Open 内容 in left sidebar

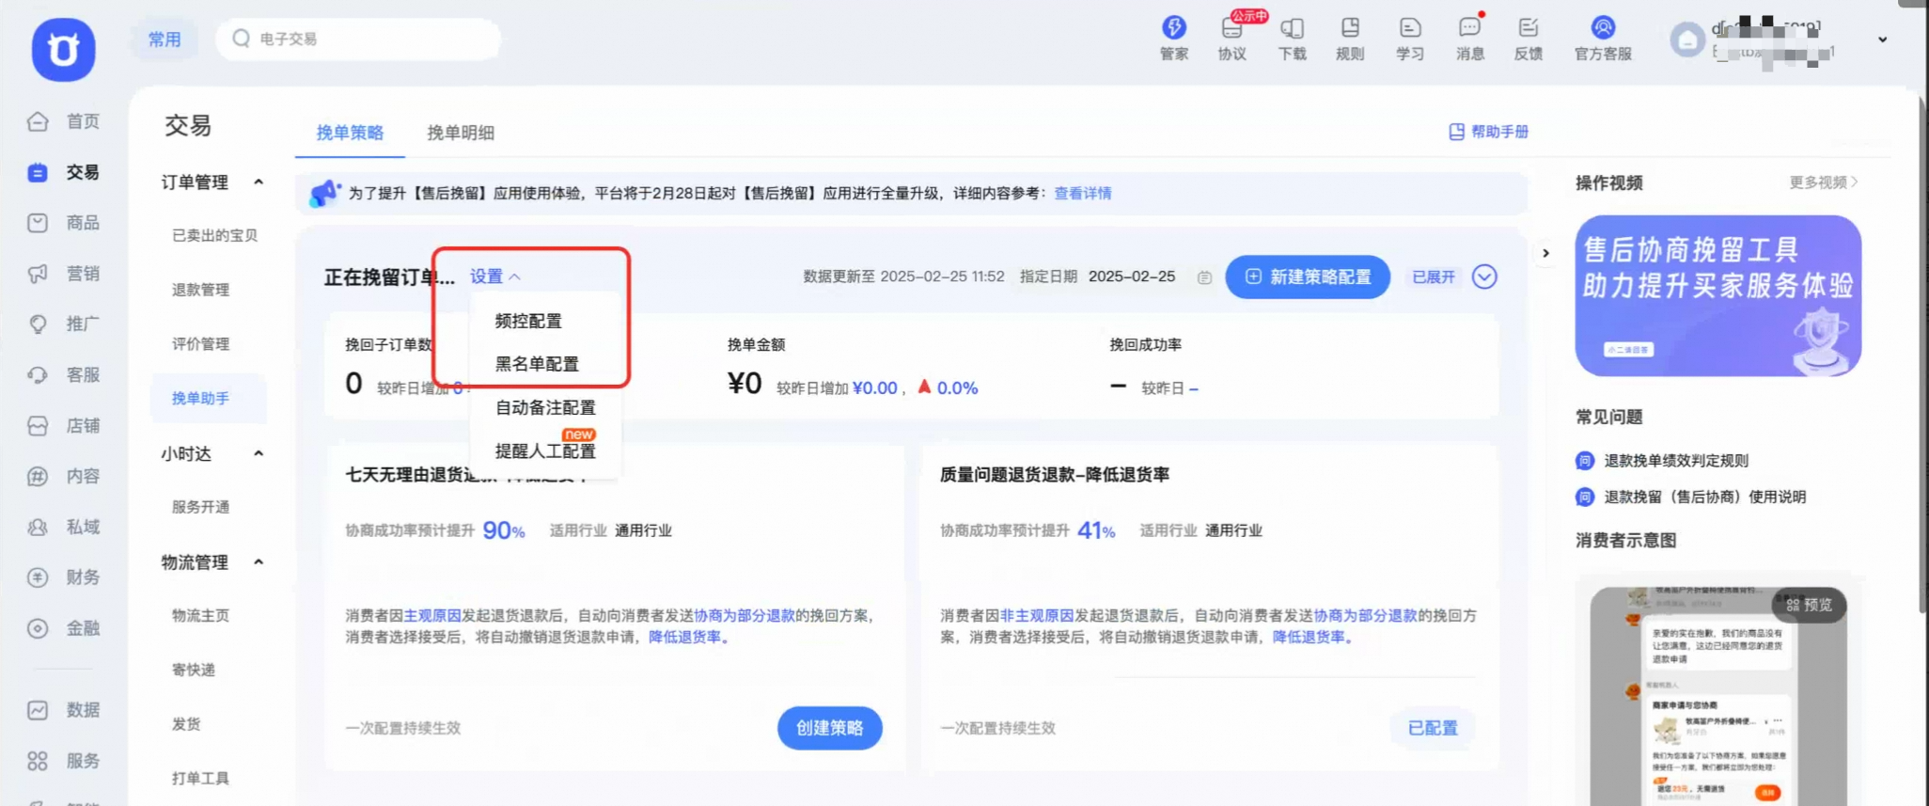[x=64, y=476]
